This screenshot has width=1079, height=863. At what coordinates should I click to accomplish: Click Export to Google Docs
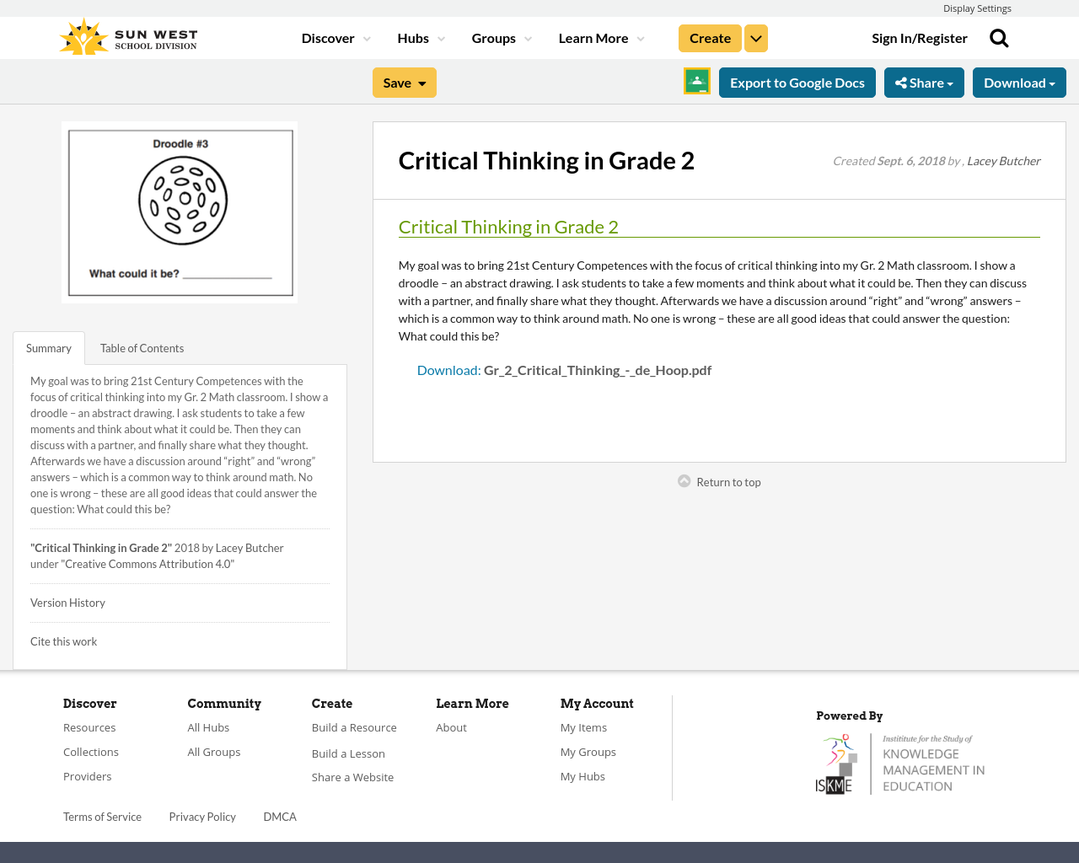(797, 81)
